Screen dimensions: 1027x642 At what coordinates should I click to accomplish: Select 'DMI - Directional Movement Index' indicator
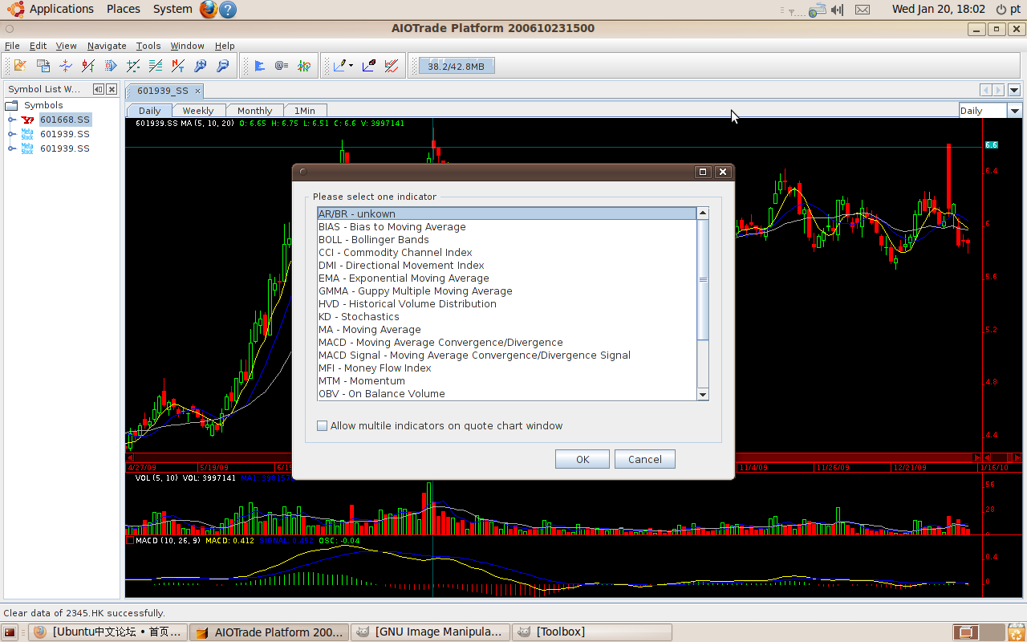(x=507, y=266)
